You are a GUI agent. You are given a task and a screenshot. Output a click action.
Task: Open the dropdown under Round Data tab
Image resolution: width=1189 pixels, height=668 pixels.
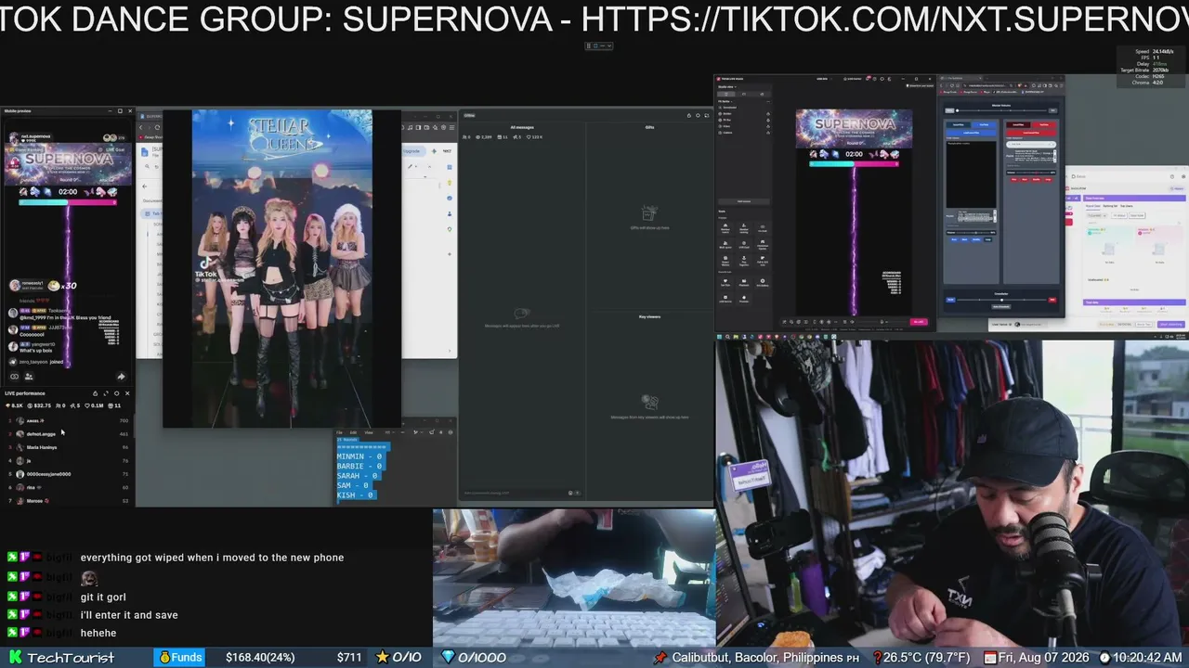point(1097,215)
